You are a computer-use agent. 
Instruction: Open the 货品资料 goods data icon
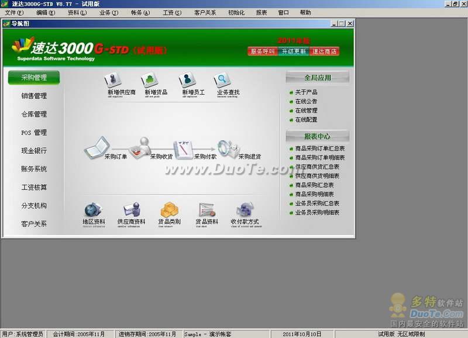coord(207,210)
